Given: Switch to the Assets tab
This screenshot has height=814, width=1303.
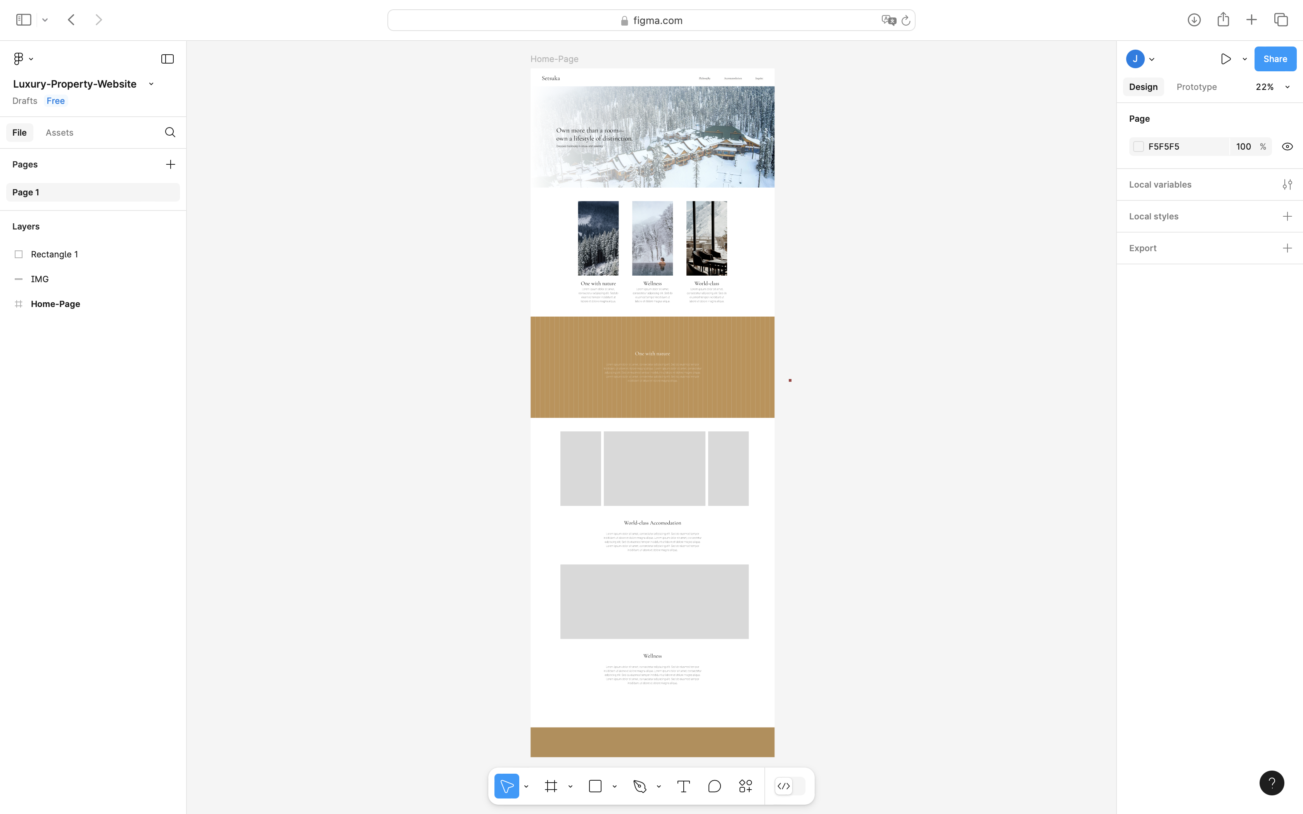Looking at the screenshot, I should pos(59,133).
